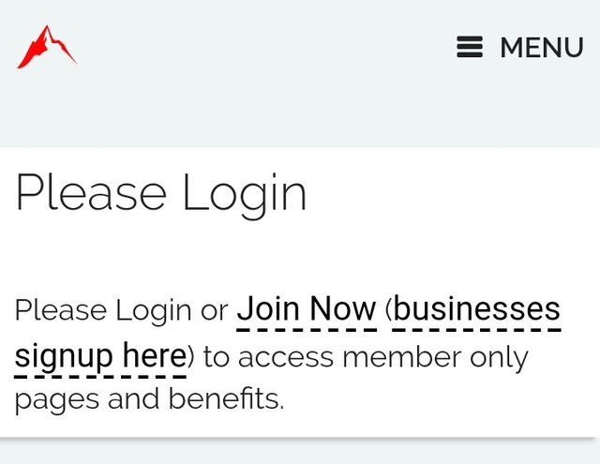Click the "Please Login or" paragraph text
The width and height of the screenshot is (600, 464).
click(x=121, y=310)
